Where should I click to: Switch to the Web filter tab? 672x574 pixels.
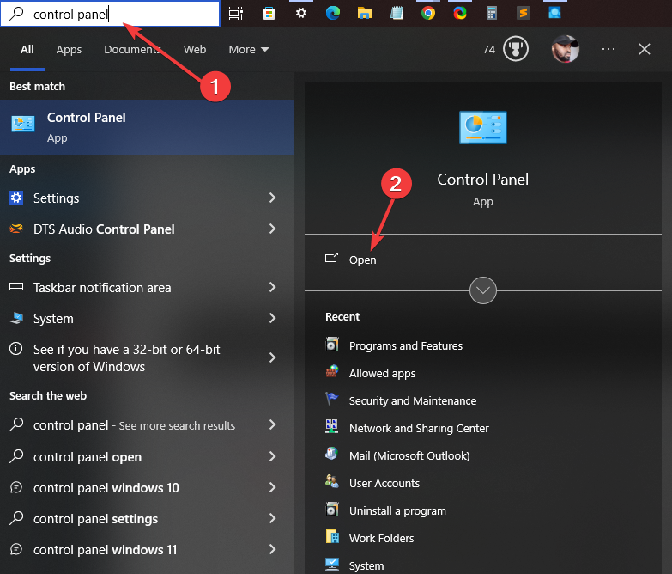[195, 49]
